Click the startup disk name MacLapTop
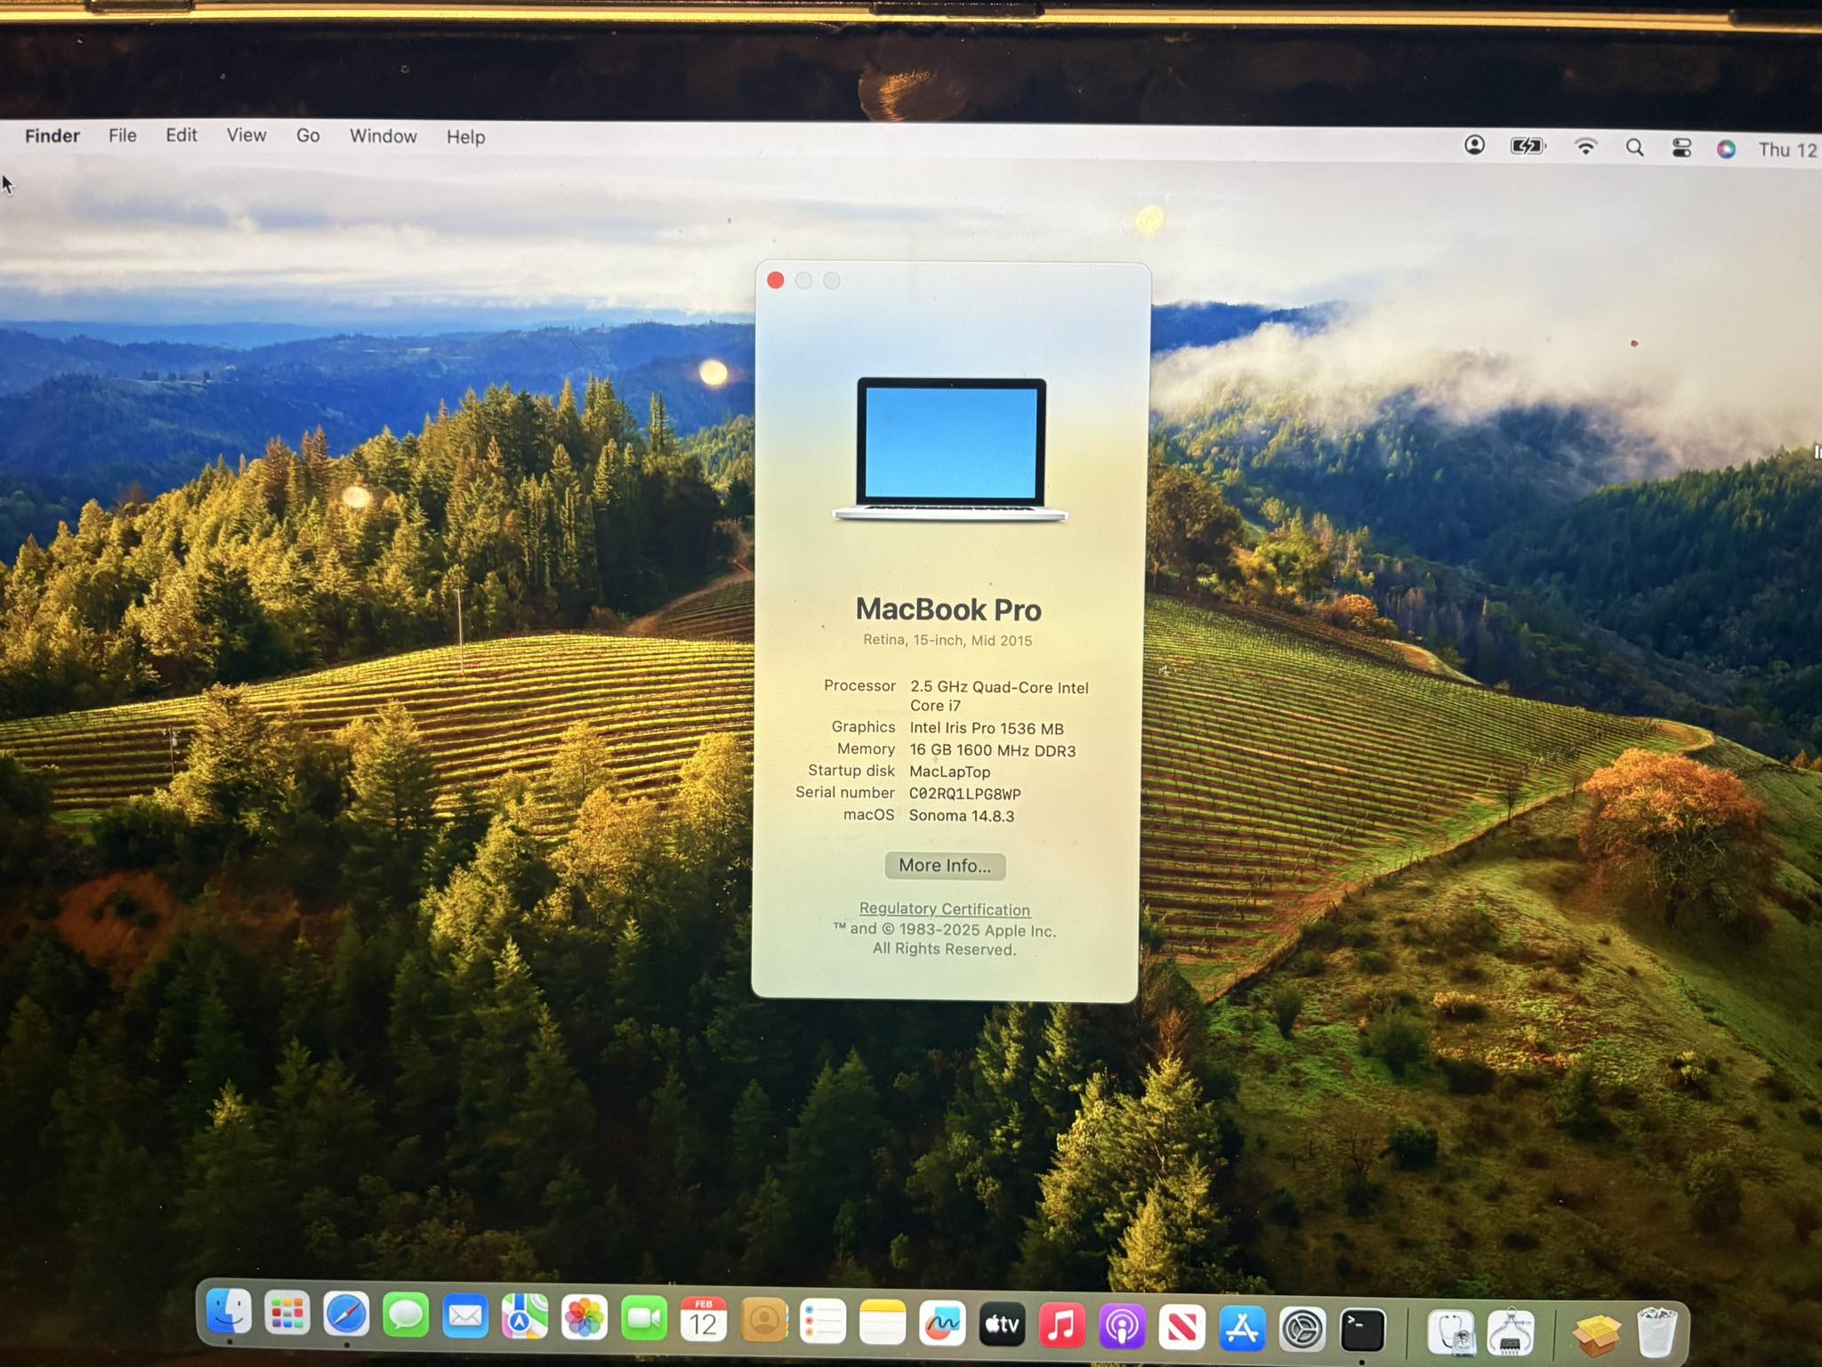Screen dimensions: 1822x1367 [x=949, y=772]
